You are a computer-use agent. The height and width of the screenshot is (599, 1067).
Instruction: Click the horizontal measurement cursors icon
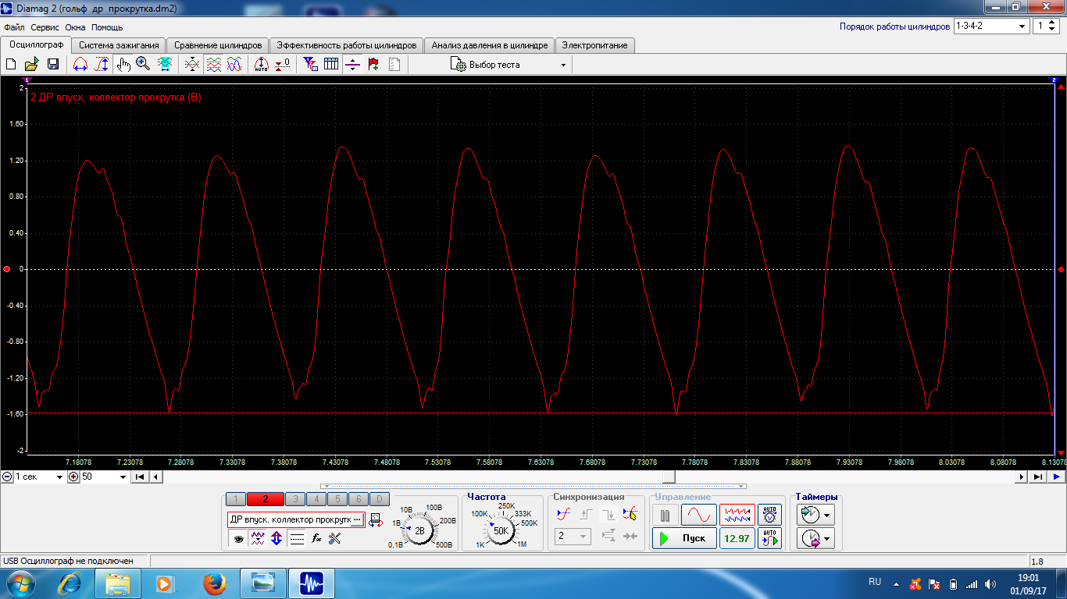pos(80,65)
